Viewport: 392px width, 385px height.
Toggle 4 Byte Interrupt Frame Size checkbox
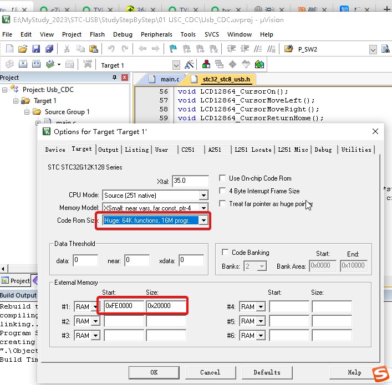coord(223,191)
